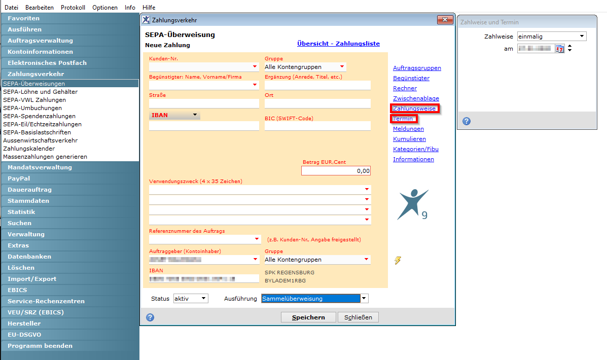Expand the Stammdaten sidebar section
This screenshot has width=607, height=360.
tap(70, 201)
